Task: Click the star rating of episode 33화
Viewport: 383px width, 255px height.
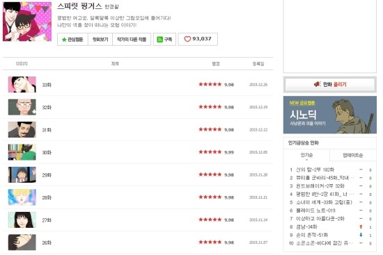Action: pyautogui.click(x=210, y=84)
